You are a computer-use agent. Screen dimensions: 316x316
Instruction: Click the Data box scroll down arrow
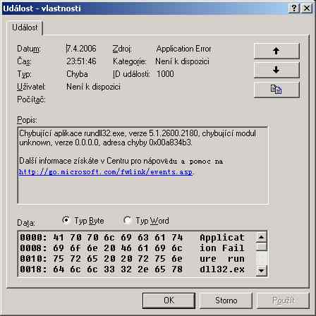(x=261, y=270)
